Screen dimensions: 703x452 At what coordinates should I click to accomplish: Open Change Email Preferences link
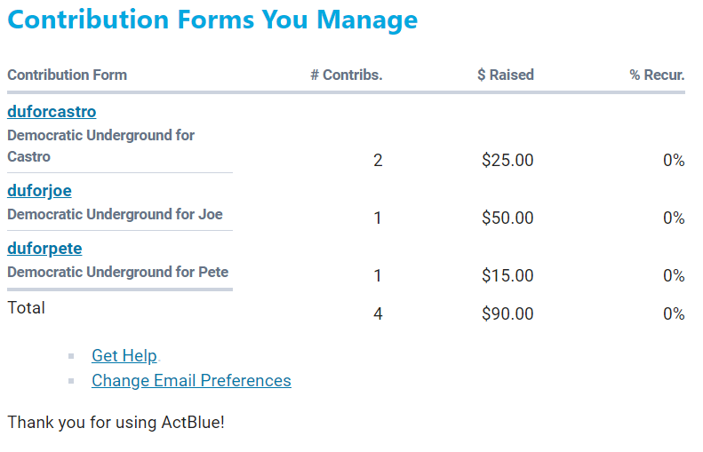pyautogui.click(x=191, y=381)
